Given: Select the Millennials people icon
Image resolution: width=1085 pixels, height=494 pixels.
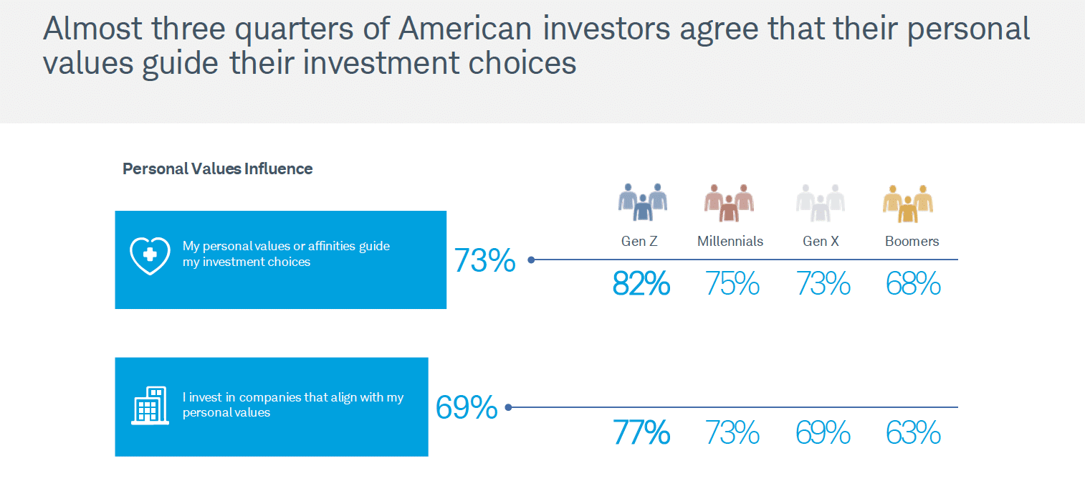Looking at the screenshot, I should click(730, 202).
